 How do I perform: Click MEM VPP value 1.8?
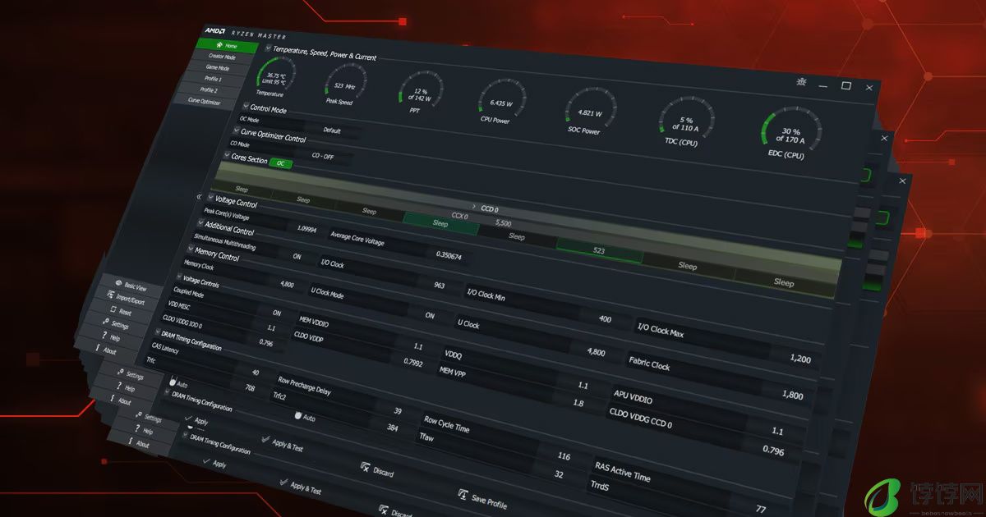pos(578,403)
